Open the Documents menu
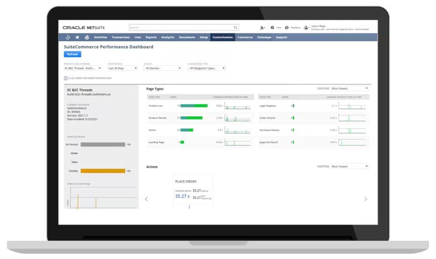Screen dimensions: 436x259 coord(187,37)
